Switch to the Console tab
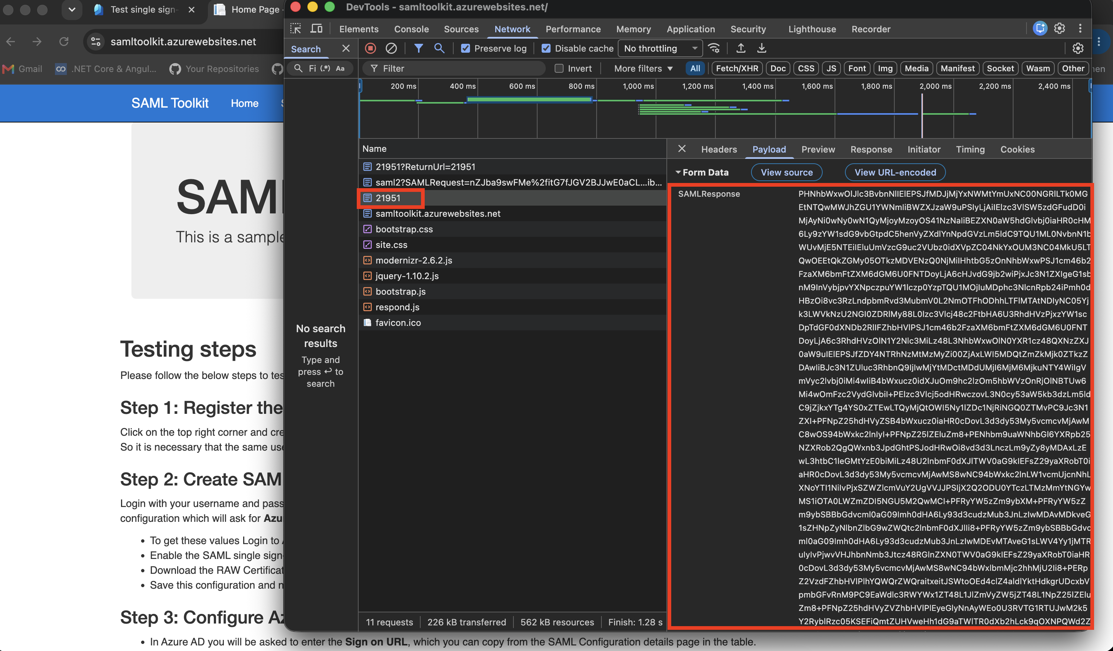 point(411,29)
